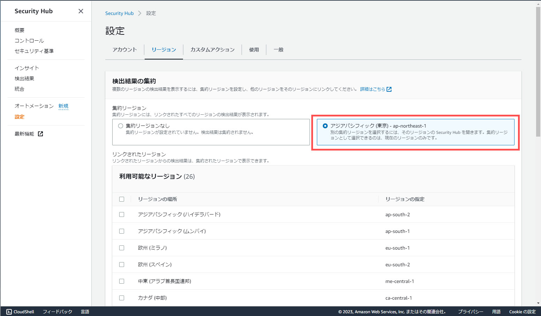Check the 欧州 (ミラノ) row checkbox
541x316 pixels.
[122, 248]
